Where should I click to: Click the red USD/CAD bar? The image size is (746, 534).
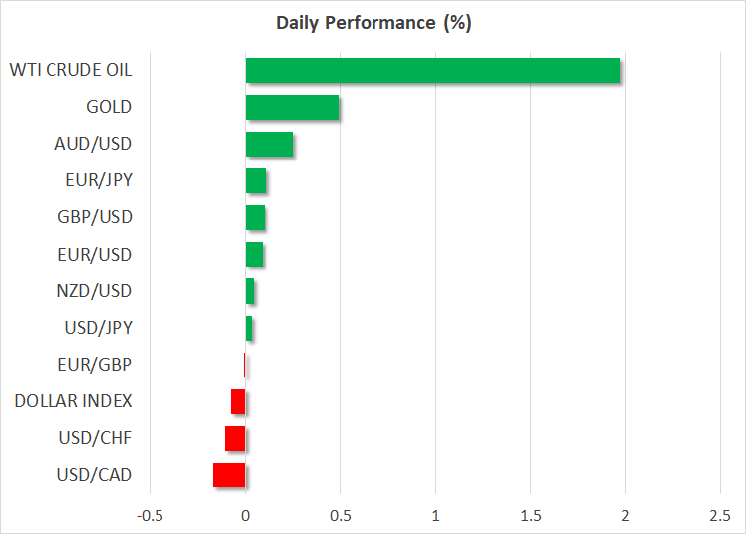(x=229, y=476)
